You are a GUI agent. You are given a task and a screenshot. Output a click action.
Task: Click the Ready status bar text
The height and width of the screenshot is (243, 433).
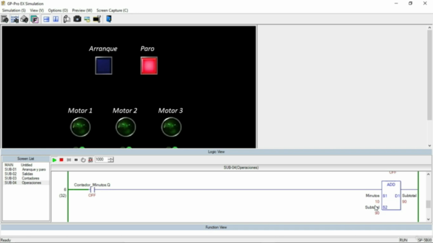(x=5, y=240)
